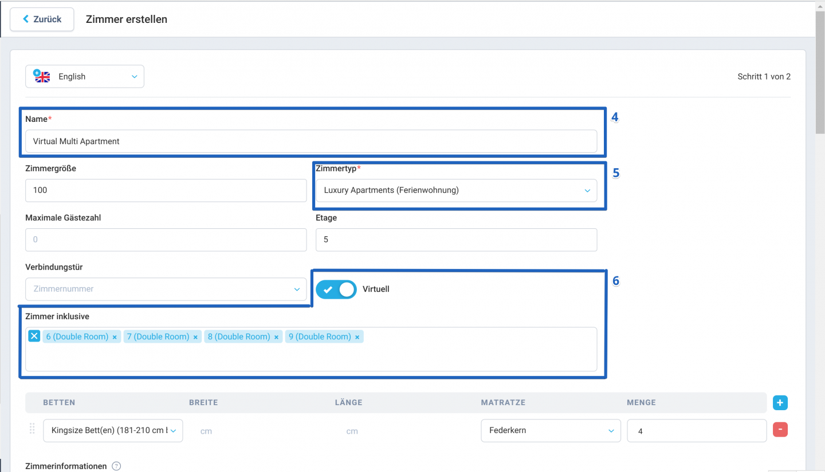Toggle the Virtuell switch off
The height and width of the screenshot is (472, 825).
336,289
